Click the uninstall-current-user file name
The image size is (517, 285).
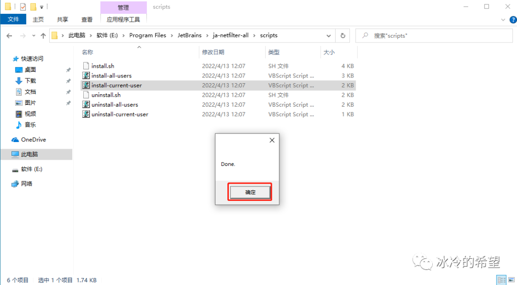pos(120,114)
